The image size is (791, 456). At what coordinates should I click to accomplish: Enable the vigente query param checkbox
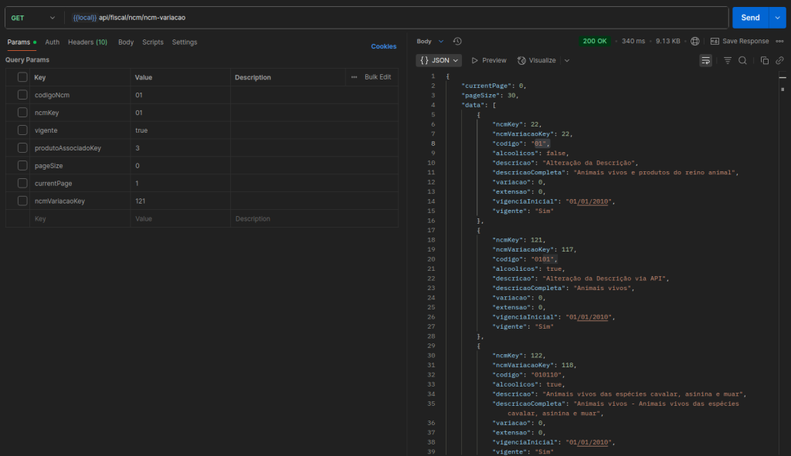click(x=22, y=130)
